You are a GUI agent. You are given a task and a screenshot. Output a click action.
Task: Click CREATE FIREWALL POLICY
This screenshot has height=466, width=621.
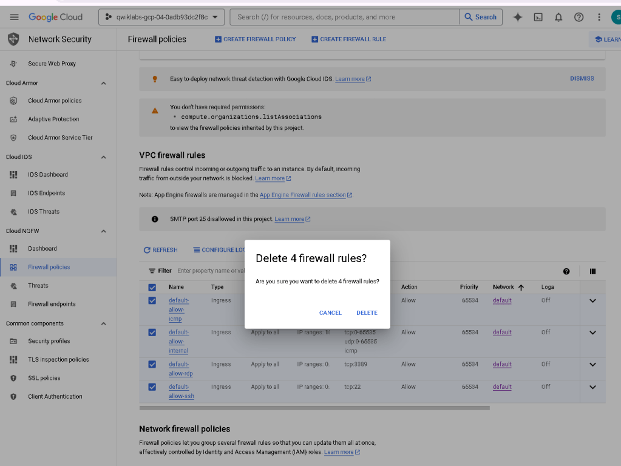256,39
